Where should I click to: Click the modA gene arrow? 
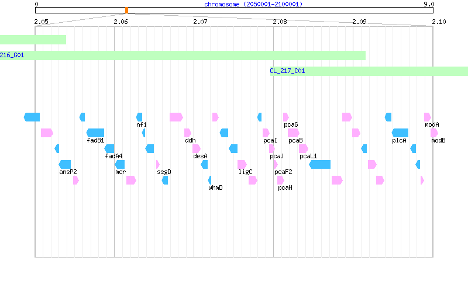(x=428, y=117)
